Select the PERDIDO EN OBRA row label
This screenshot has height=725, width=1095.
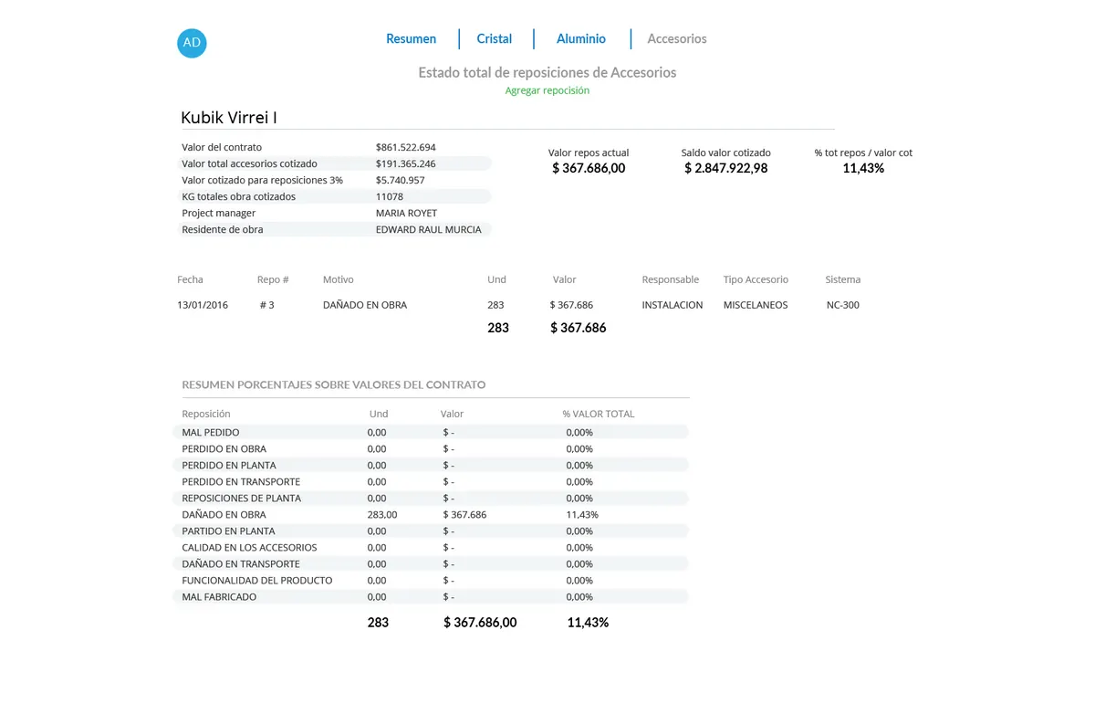[x=224, y=448]
